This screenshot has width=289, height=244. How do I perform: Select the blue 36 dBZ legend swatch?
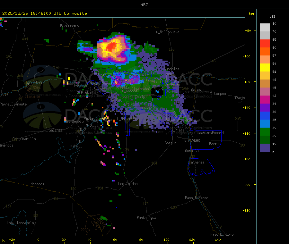[x=265, y=115]
